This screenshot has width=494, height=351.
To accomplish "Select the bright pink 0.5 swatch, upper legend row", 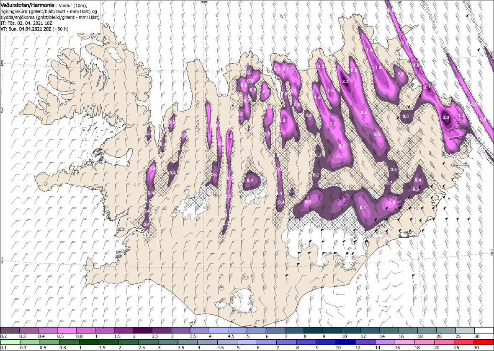I will pos(67,330).
